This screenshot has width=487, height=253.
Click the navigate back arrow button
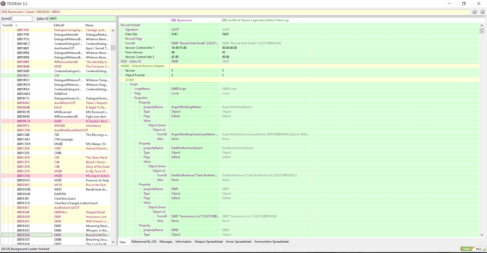(x=475, y=12)
